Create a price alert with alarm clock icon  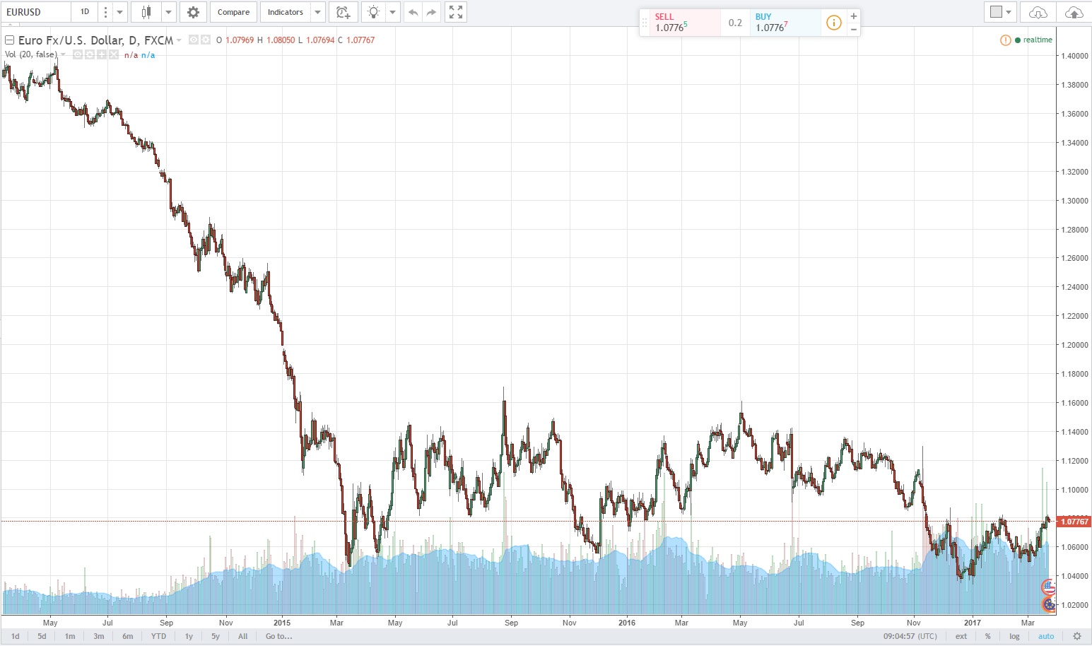tap(343, 12)
